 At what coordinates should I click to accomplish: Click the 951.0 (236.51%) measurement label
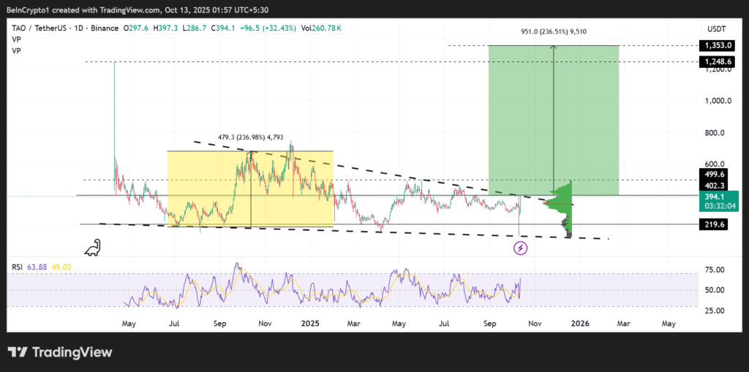[553, 32]
